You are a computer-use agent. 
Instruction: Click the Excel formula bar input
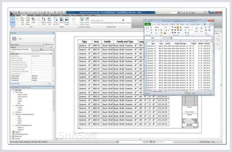click(192, 38)
